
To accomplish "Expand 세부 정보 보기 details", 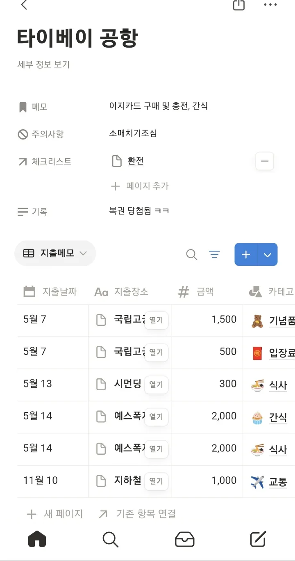I will [44, 64].
